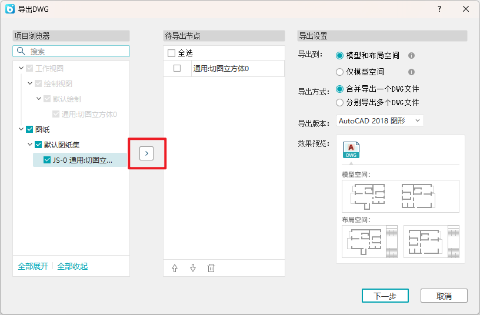Viewport: 480px width, 315px height.
Task: Click 全部展开 link
Action: (33, 266)
